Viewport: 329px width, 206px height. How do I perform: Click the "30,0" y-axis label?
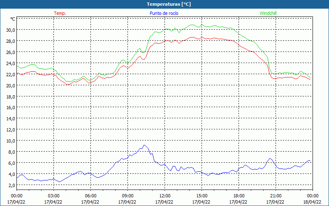11,30
